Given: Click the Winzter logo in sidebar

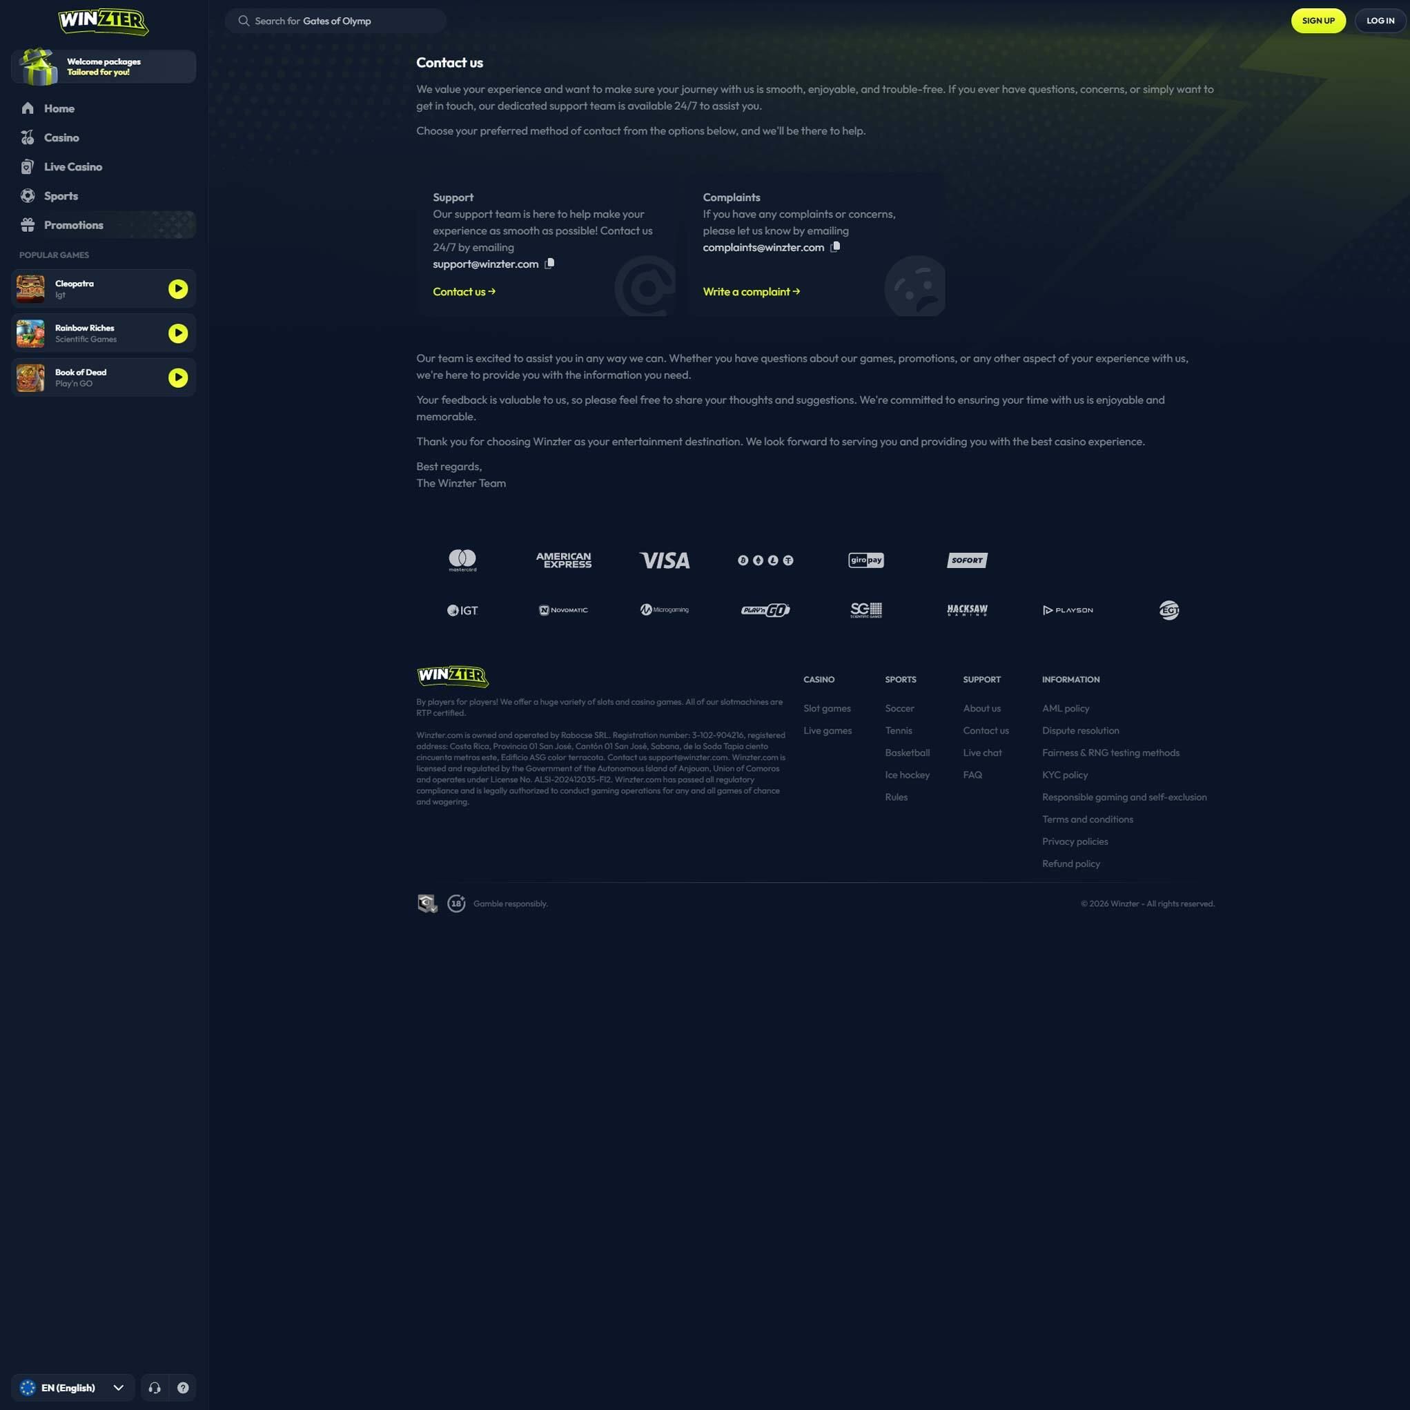Looking at the screenshot, I should tap(103, 21).
